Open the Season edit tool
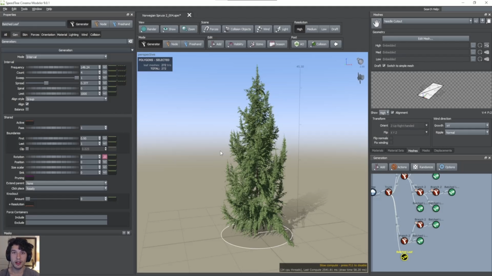Image resolution: width=492 pixels, height=276 pixels. pos(277,44)
